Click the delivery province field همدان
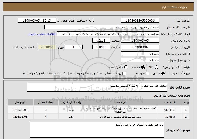The width and height of the screenshot is (197, 139). pos(140,54)
